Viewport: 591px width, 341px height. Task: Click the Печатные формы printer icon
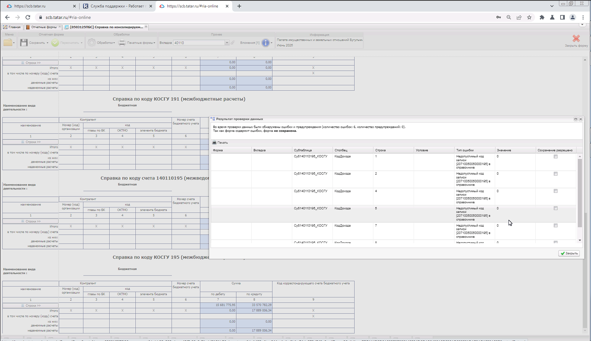tap(122, 42)
